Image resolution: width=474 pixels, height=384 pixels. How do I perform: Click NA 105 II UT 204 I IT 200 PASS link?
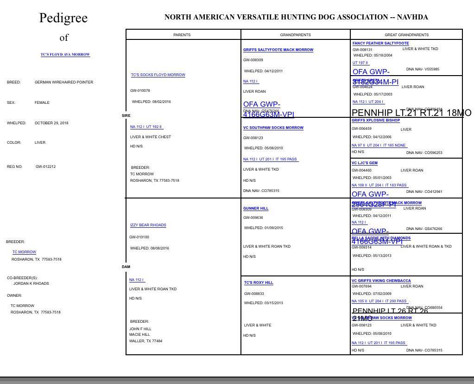tap(379, 301)
